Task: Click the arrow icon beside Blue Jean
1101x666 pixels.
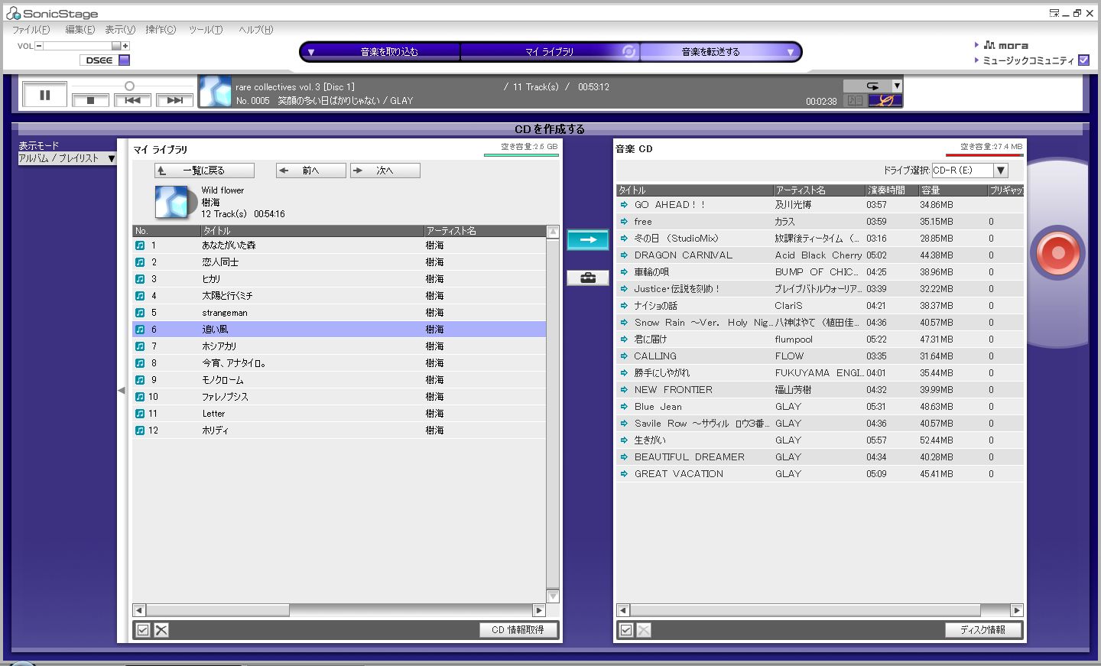Action: [x=624, y=407]
